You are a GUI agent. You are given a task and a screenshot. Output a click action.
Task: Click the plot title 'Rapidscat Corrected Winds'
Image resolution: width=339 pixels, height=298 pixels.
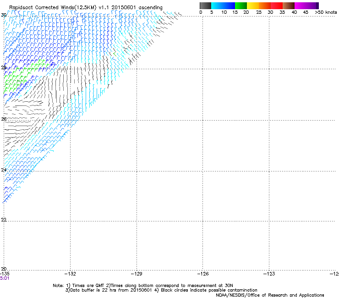click(42, 7)
